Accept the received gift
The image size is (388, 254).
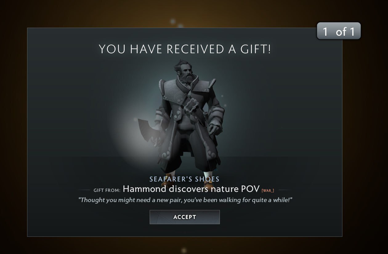[184, 217]
